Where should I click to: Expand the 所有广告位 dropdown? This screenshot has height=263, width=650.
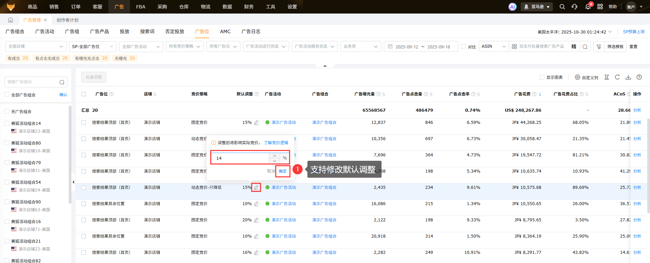point(223,46)
